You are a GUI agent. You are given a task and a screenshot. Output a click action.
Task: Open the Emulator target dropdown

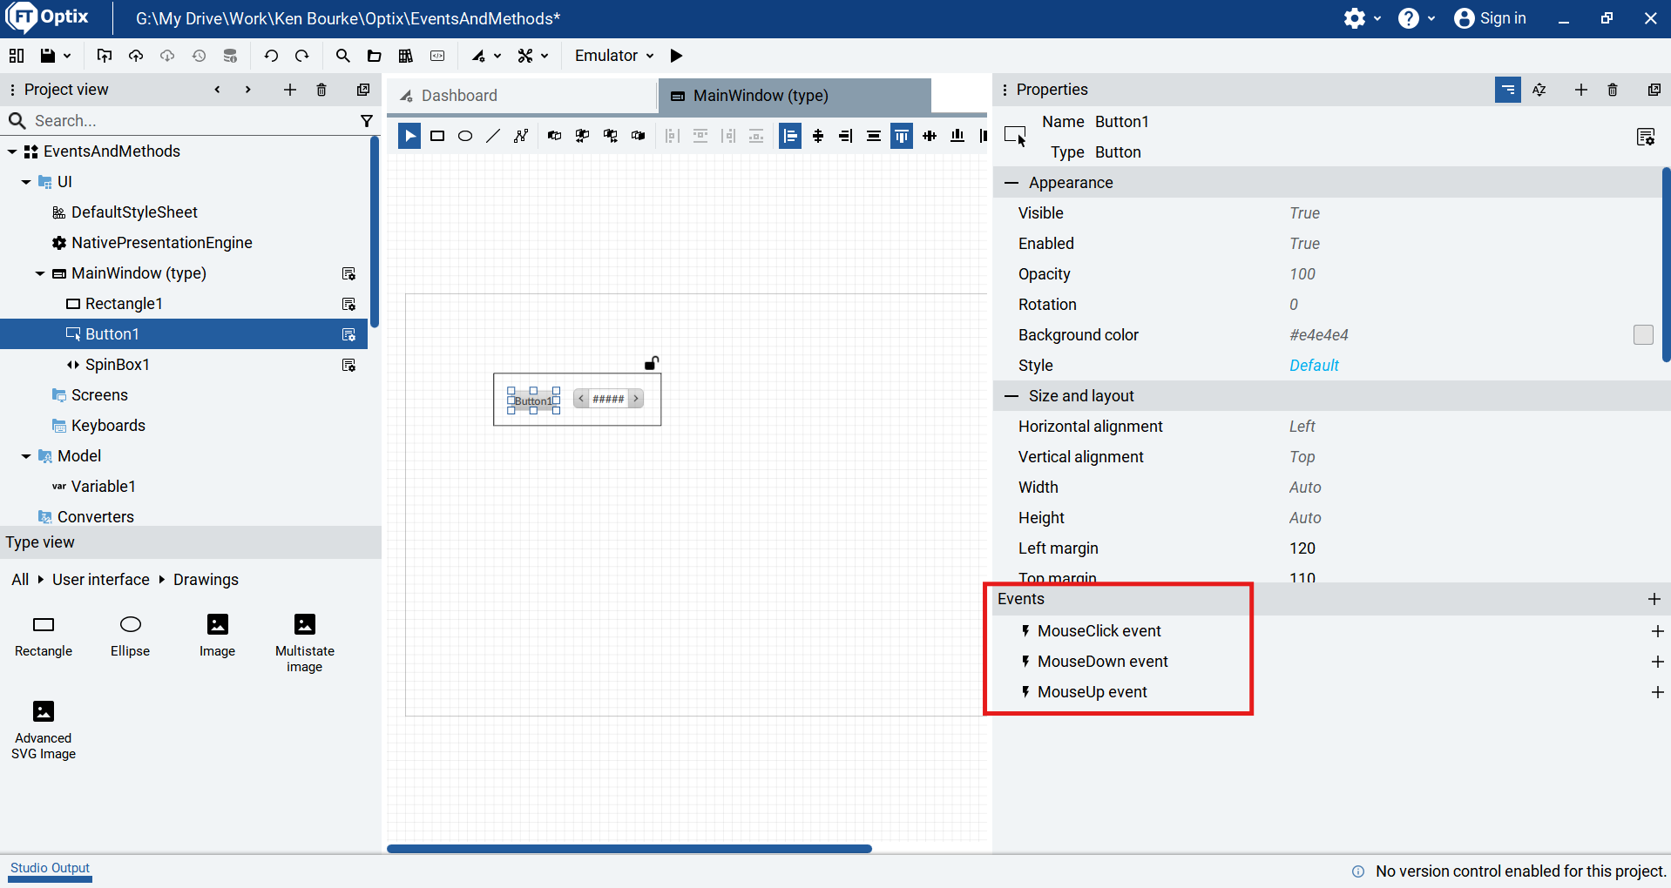coord(614,56)
